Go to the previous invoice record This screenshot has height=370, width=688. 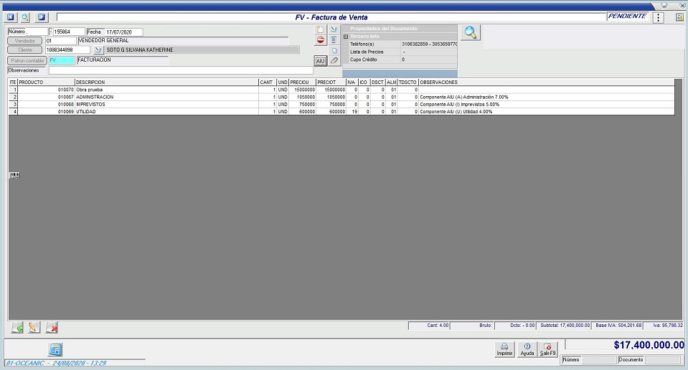tap(11, 16)
